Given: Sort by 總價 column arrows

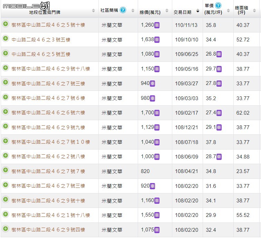Looking at the screenshot, I should coord(167,10).
